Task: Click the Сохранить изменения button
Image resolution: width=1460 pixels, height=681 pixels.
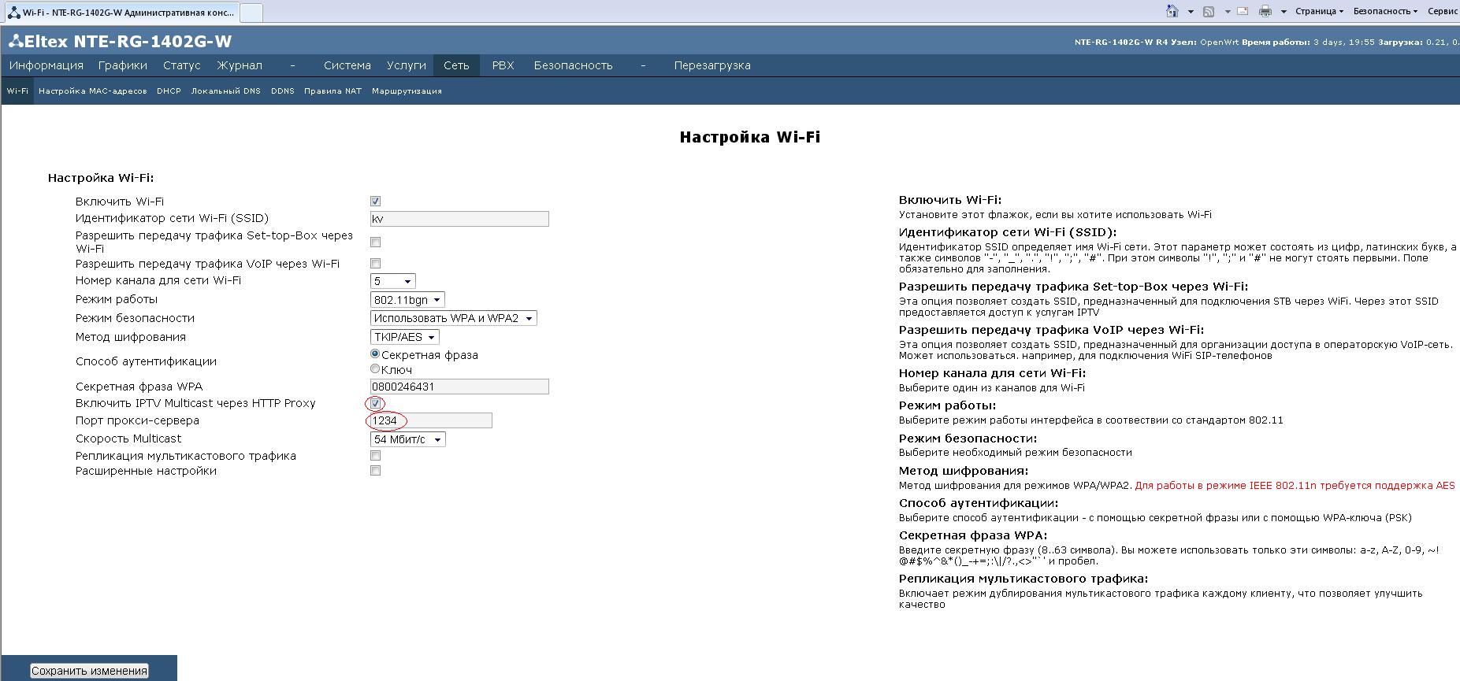Action: [x=89, y=671]
